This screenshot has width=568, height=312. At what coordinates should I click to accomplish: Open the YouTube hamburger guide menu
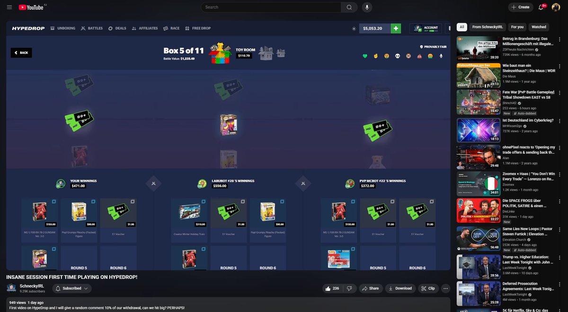9,7
